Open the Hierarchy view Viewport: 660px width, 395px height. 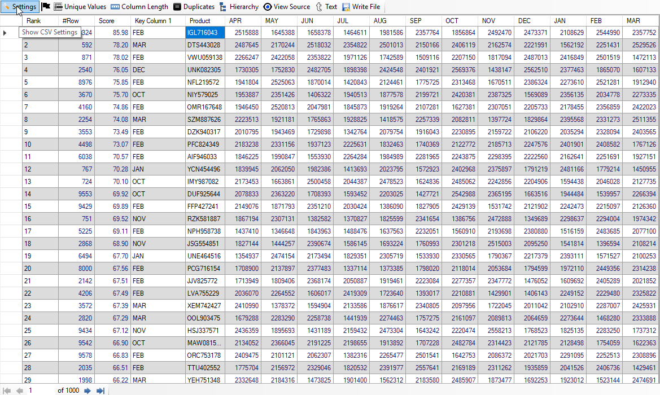click(x=239, y=7)
